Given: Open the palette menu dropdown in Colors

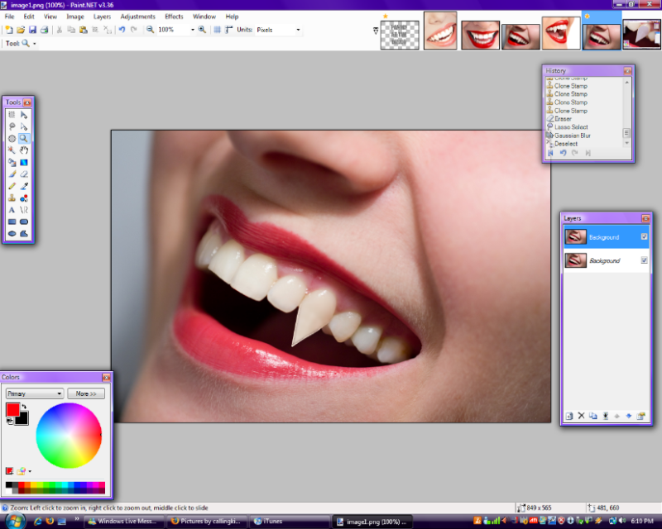Looking at the screenshot, I should point(30,471).
